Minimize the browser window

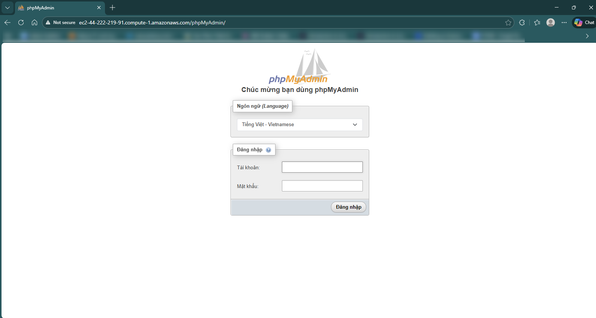click(557, 8)
